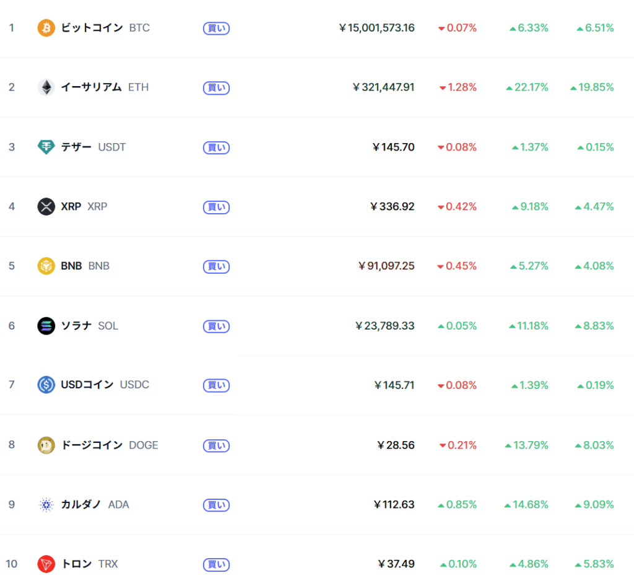
Task: Click the 買い button for カルダノ
Action: click(216, 505)
